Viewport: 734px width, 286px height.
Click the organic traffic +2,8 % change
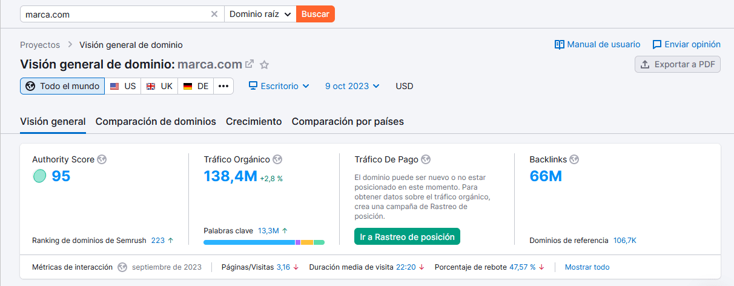(271, 179)
